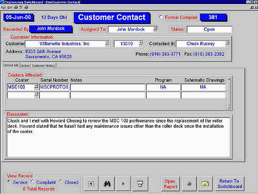Click the icon button right of the next-record arrow
Screen dimensions: 258x194
click(x=140, y=184)
